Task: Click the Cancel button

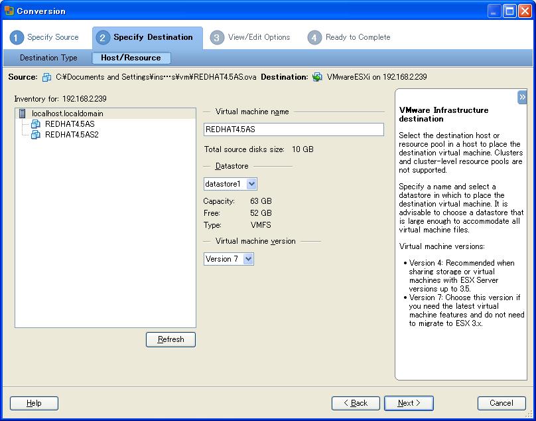Action: tap(502, 403)
